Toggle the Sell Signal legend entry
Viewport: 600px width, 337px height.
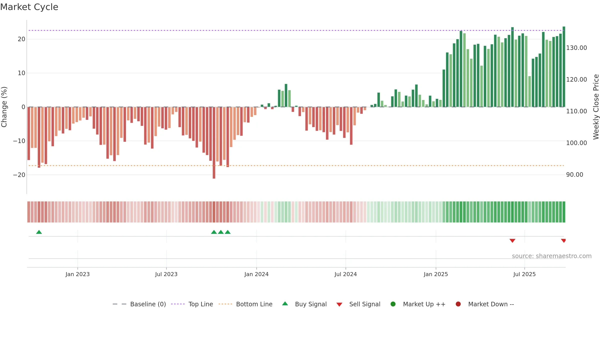pyautogui.click(x=358, y=304)
